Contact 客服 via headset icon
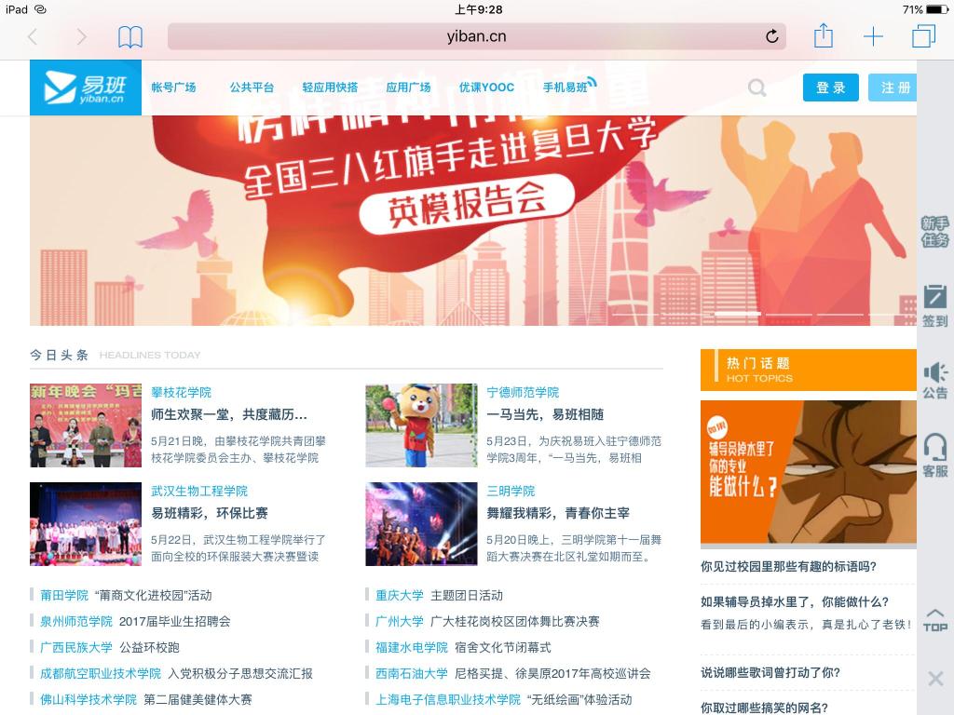 tap(934, 454)
